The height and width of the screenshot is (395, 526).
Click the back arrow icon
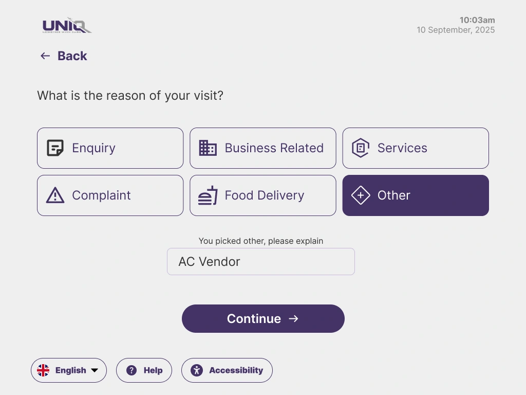pyautogui.click(x=45, y=56)
